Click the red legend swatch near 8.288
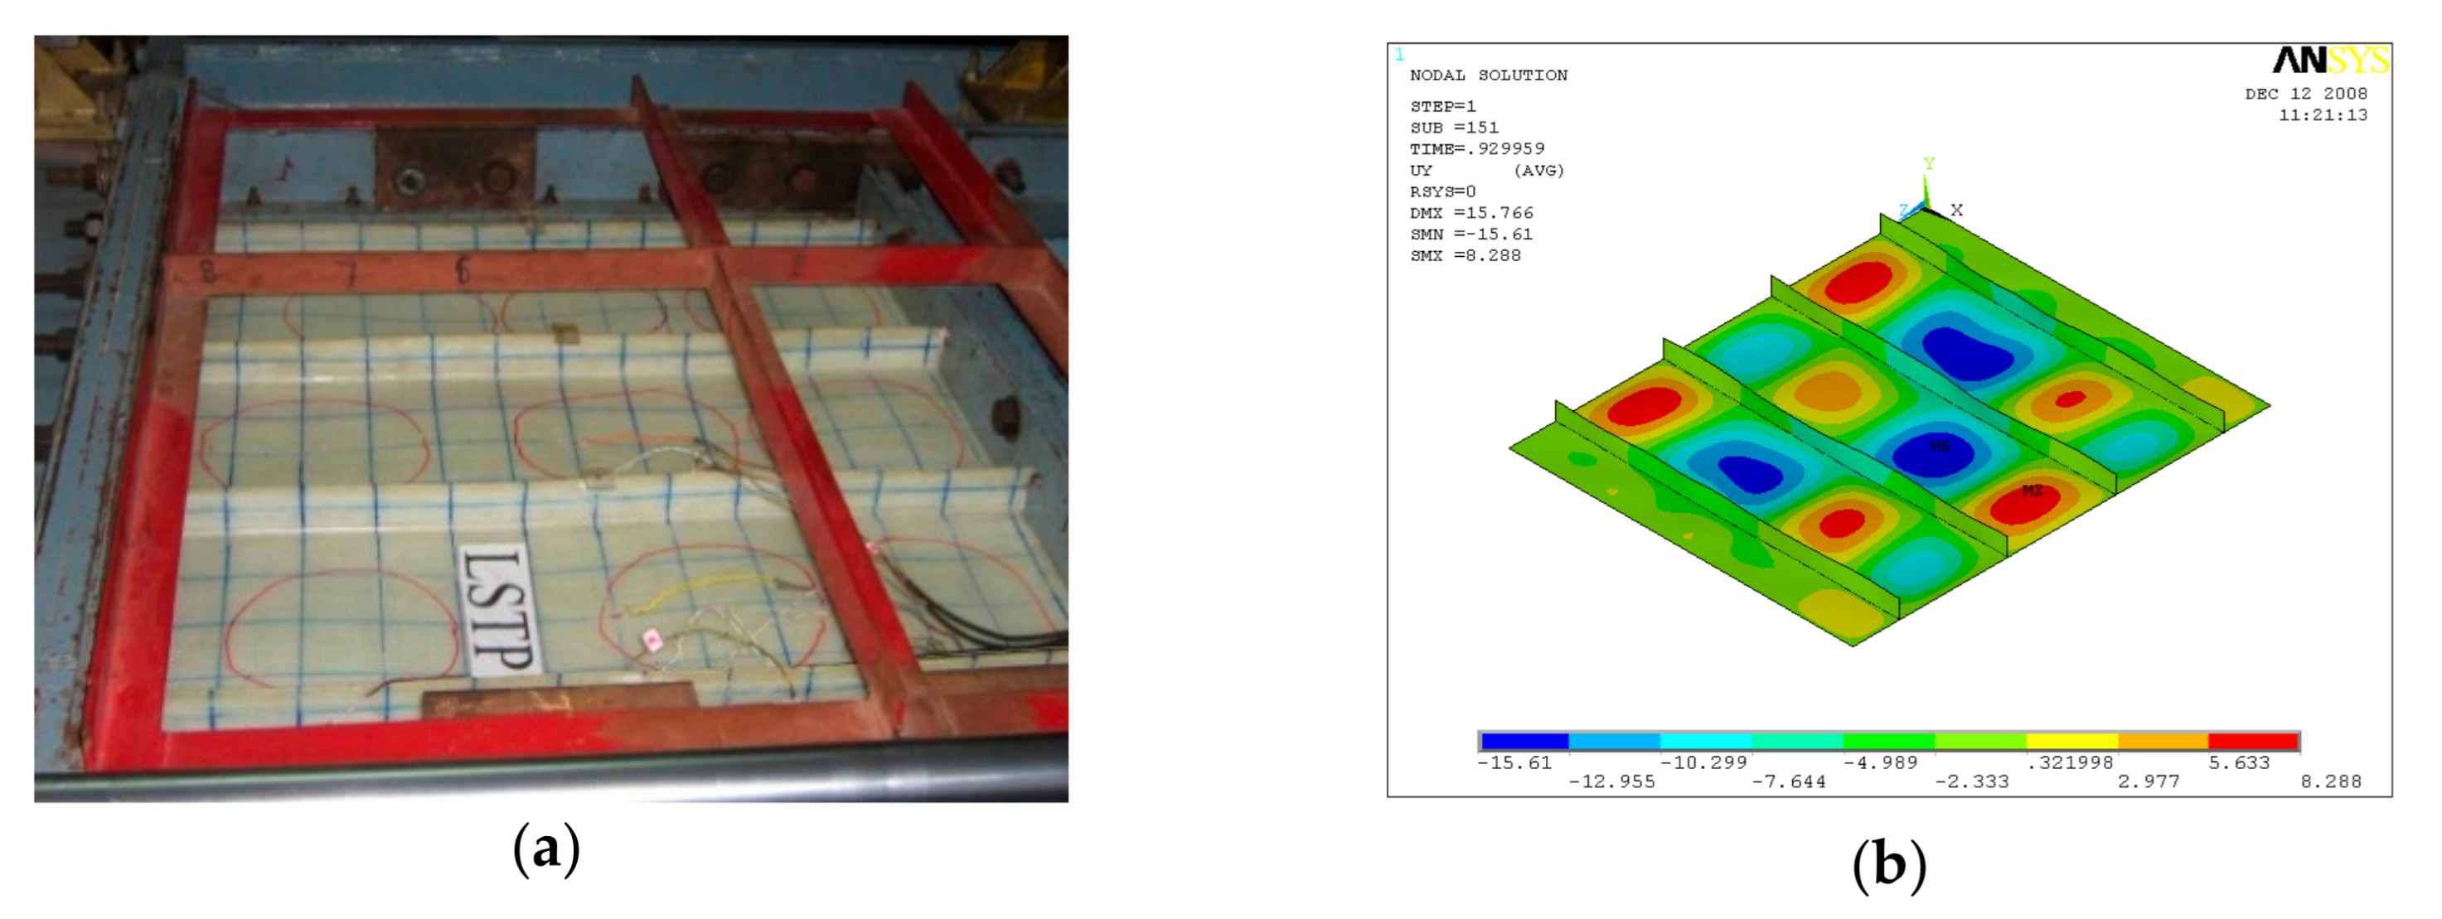The height and width of the screenshot is (919, 2442). [x=2253, y=741]
